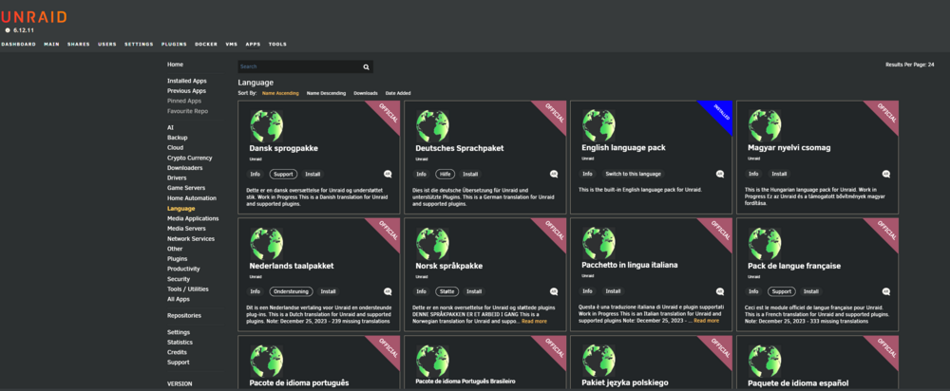Click Switch to this language button
950x391 pixels.
point(633,174)
